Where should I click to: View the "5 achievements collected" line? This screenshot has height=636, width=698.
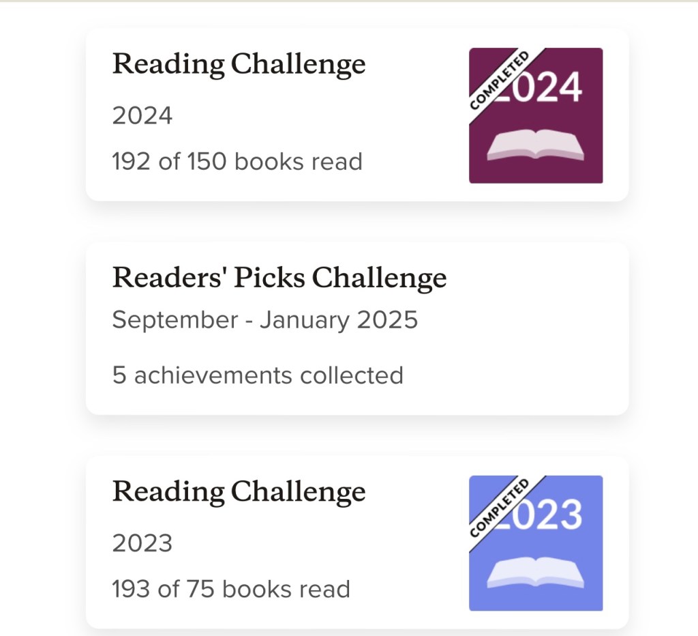258,375
